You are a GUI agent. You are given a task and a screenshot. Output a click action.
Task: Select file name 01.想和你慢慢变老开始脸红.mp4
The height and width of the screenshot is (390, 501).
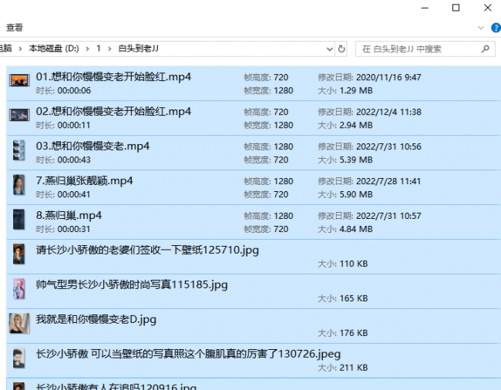(x=113, y=77)
